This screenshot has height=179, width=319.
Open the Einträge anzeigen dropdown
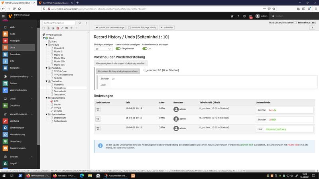point(103,49)
